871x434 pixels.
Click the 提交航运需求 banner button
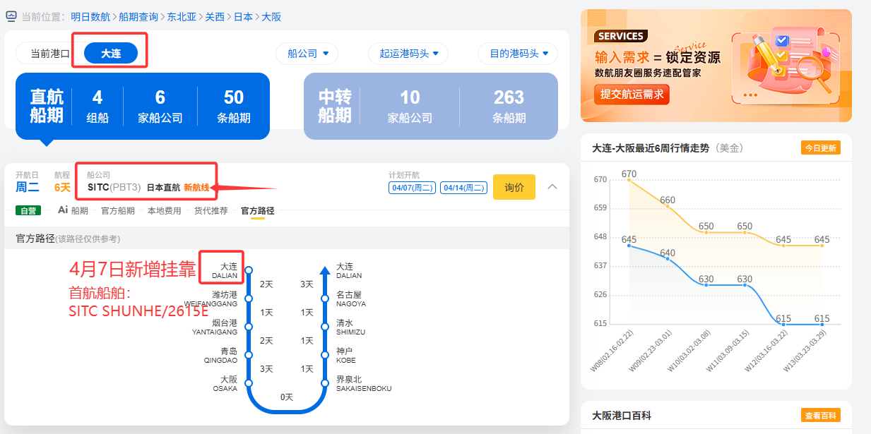(x=632, y=94)
